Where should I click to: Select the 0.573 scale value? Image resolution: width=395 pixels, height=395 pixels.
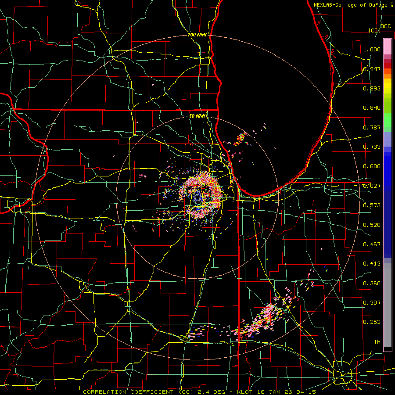pyautogui.click(x=372, y=205)
